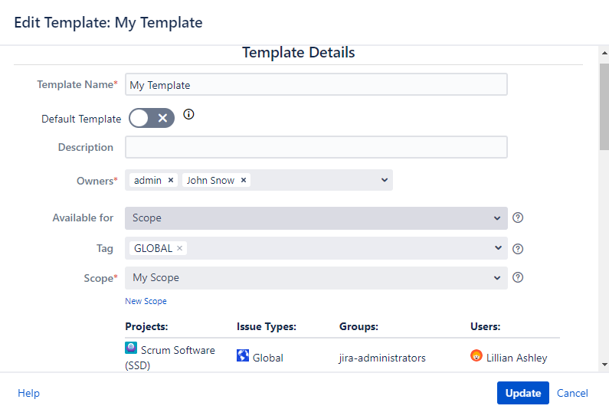This screenshot has width=609, height=409.
Task: Click Scrum Software project icon
Action: pos(131,348)
